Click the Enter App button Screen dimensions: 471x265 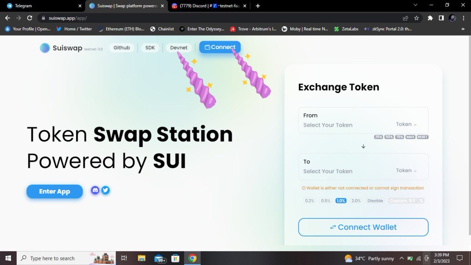tap(55, 191)
